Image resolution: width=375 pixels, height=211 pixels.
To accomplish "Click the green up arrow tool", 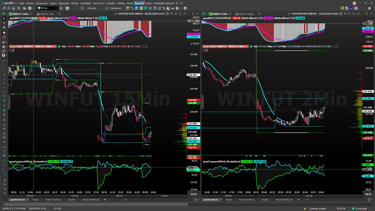I will (x=4, y=110).
